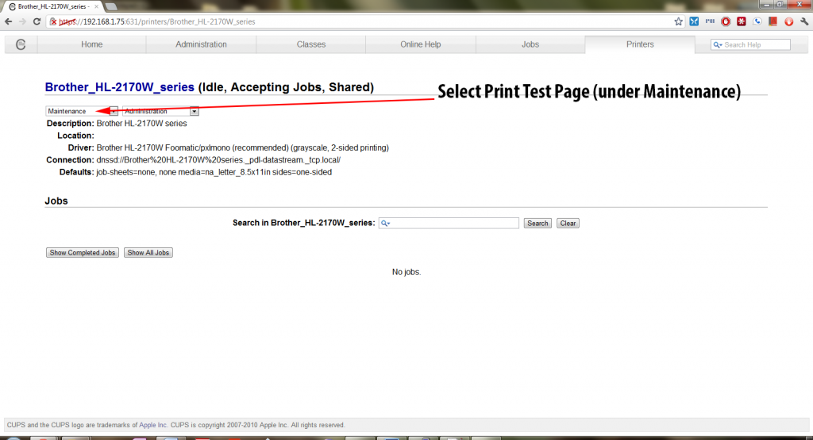Screen dimensions: 813x440
Task: Switch to the Jobs tab
Action: click(x=530, y=44)
